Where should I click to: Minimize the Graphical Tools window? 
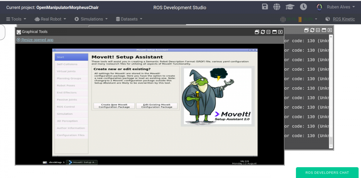268,32
